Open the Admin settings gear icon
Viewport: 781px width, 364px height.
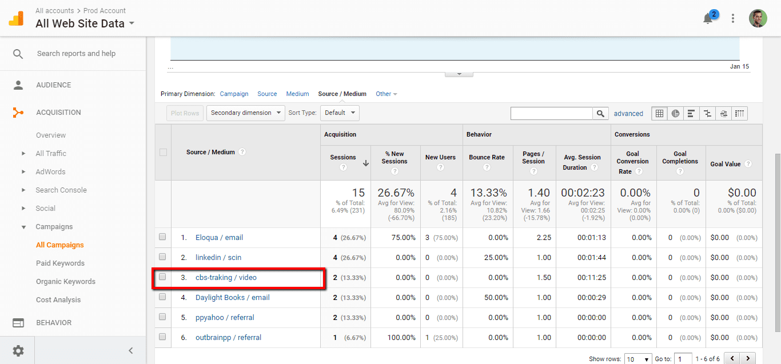pos(18,350)
